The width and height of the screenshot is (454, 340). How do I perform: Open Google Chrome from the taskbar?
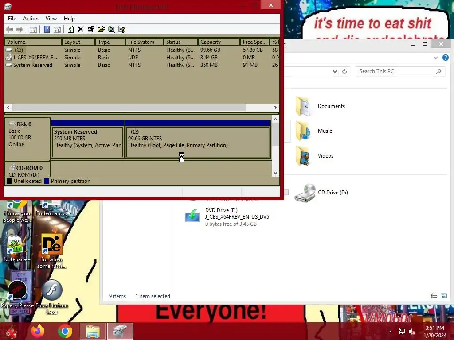click(x=65, y=331)
